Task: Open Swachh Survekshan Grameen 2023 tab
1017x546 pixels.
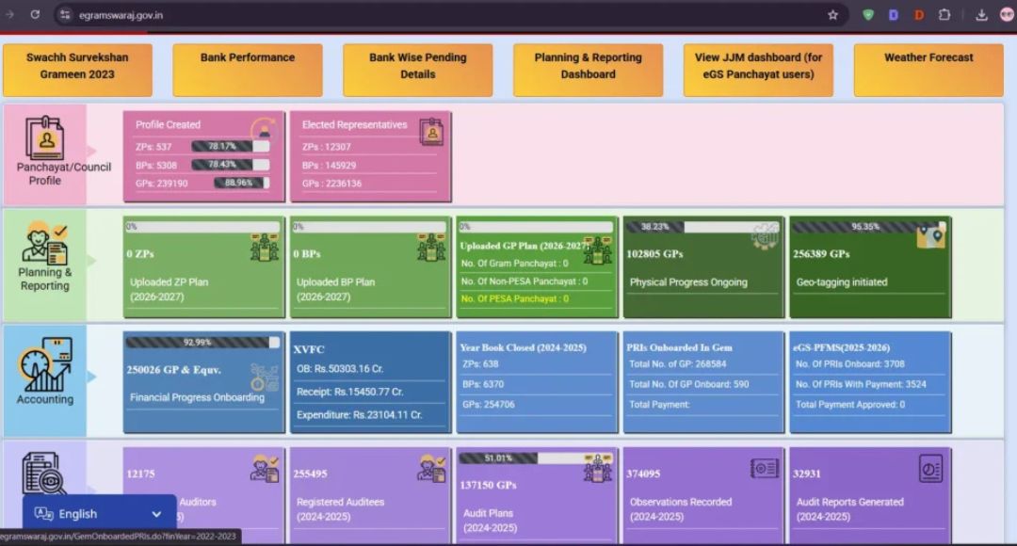Action: click(77, 66)
